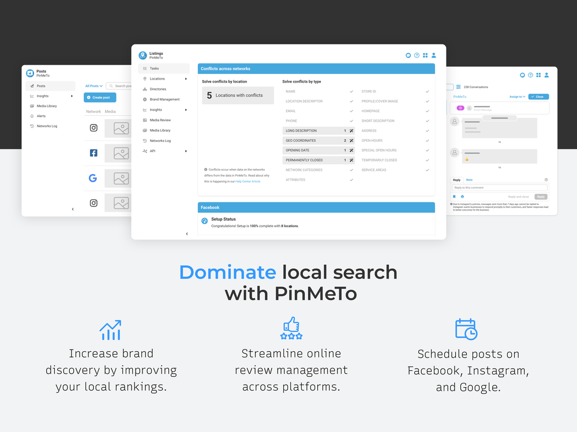
Task: Expand Insights submenu arrow in Listings sidebar
Action: click(x=186, y=110)
